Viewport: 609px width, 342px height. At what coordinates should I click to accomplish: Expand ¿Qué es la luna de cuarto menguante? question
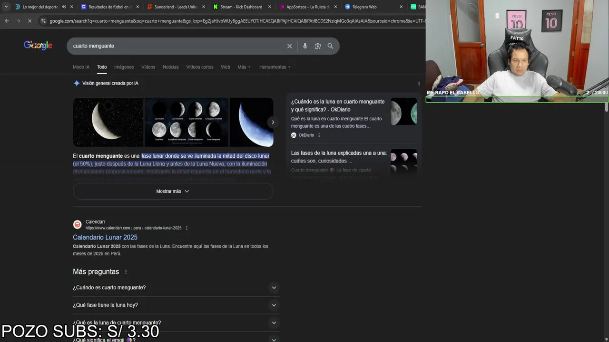coord(176,323)
